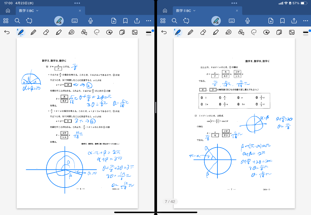The image size is (311, 215).
Task: Switch to keyboard typing mode in right pane
Action: click(232, 21)
